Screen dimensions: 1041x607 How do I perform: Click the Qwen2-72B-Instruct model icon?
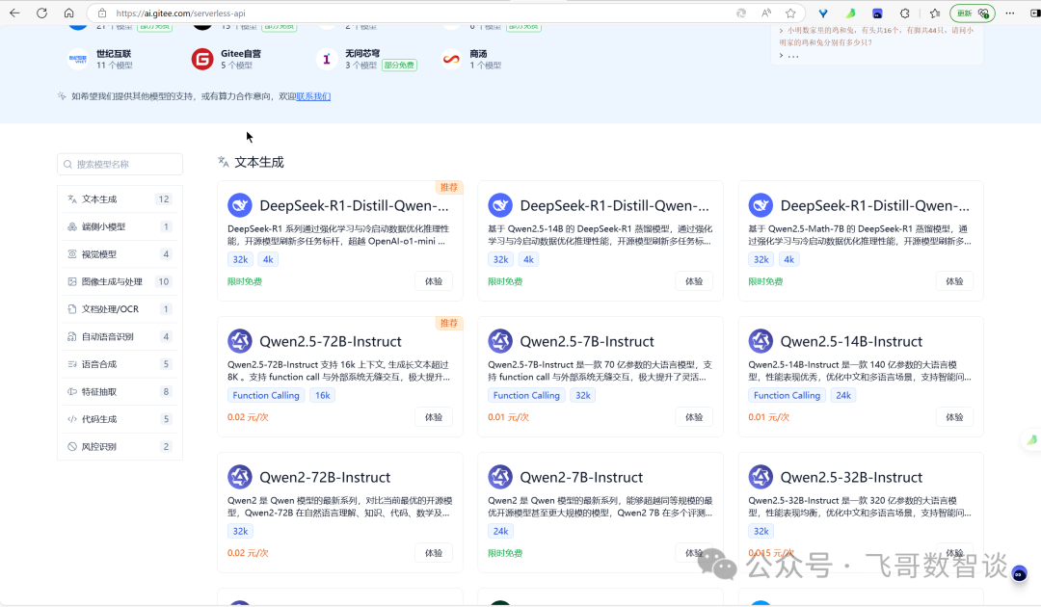click(240, 477)
